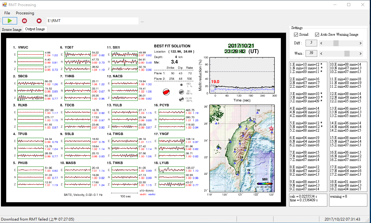Viewport: 371px width, 223px height.
Task: Switch to the Source Image tab
Action: click(12, 30)
